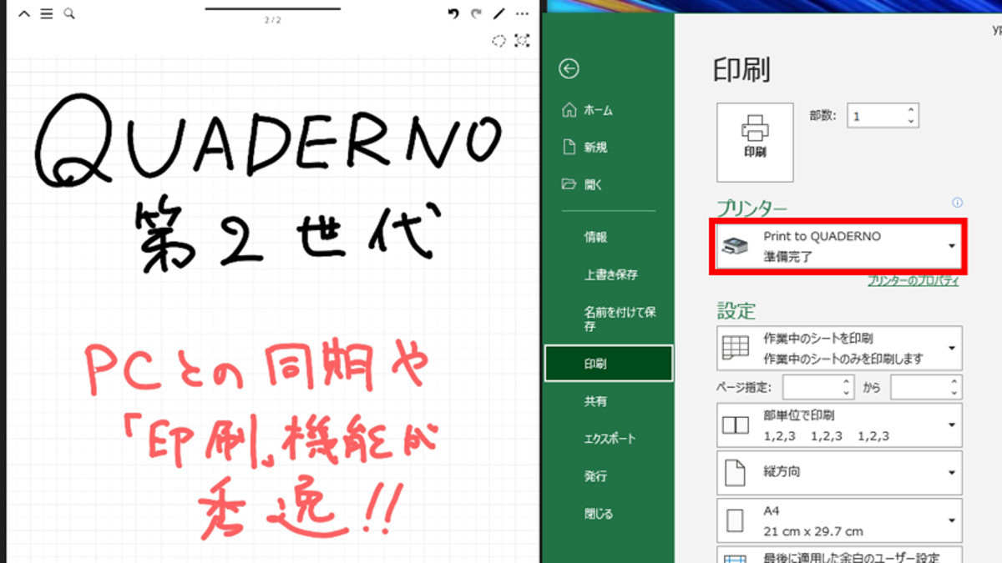Screen dimensions: 1002x563
Task: Decrease the end page value after から
Action: 954,393
